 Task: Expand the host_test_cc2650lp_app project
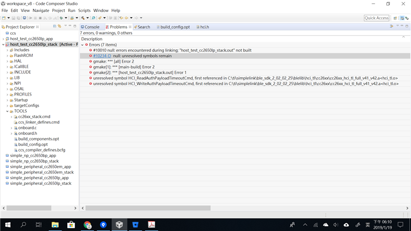point(3,39)
